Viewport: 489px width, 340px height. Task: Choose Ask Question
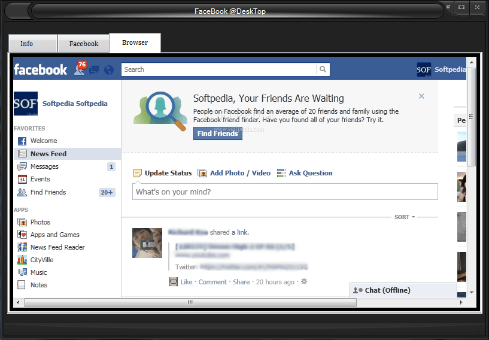[x=305, y=173]
